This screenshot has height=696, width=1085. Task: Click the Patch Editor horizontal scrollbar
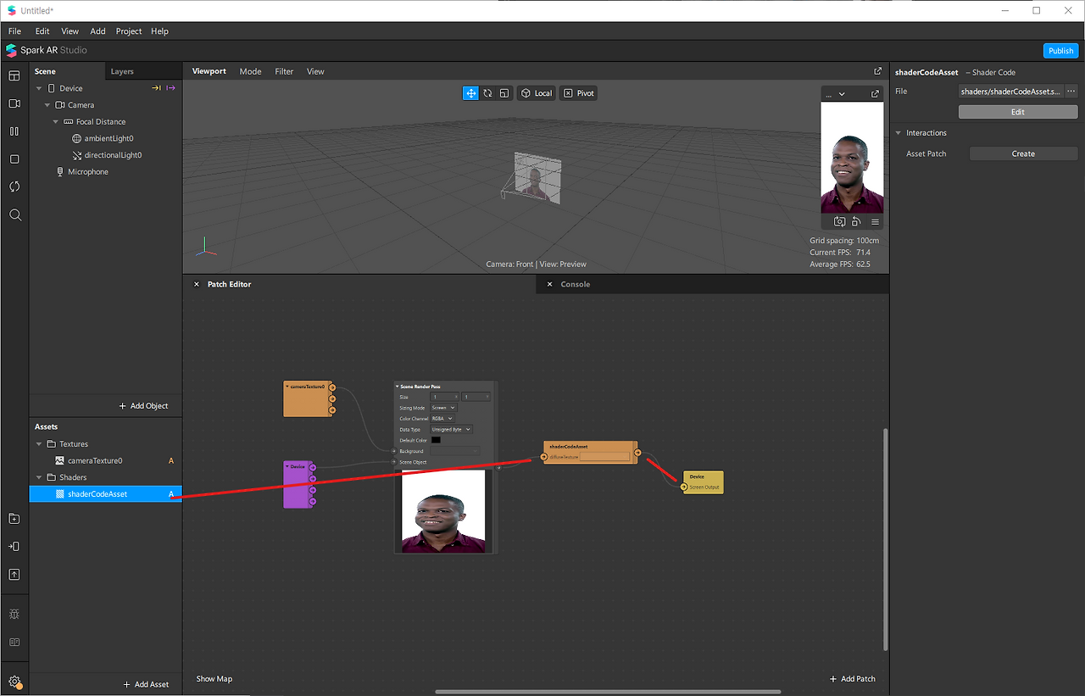pyautogui.click(x=609, y=692)
